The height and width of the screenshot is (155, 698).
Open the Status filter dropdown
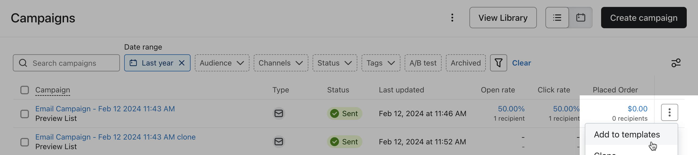click(335, 63)
